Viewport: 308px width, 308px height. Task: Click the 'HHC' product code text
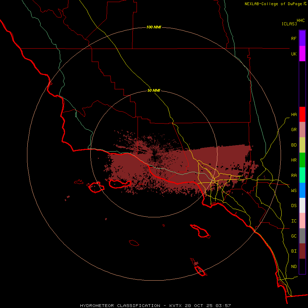(x=301, y=21)
